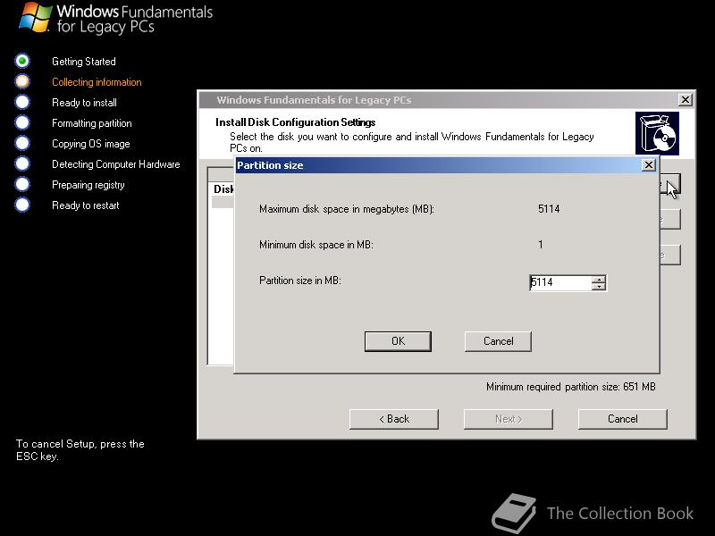Click the Collecting information step indicator

coord(22,81)
